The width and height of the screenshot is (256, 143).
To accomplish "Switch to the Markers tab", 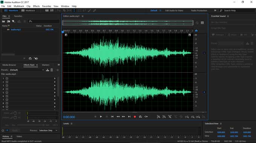I will (46, 65).
